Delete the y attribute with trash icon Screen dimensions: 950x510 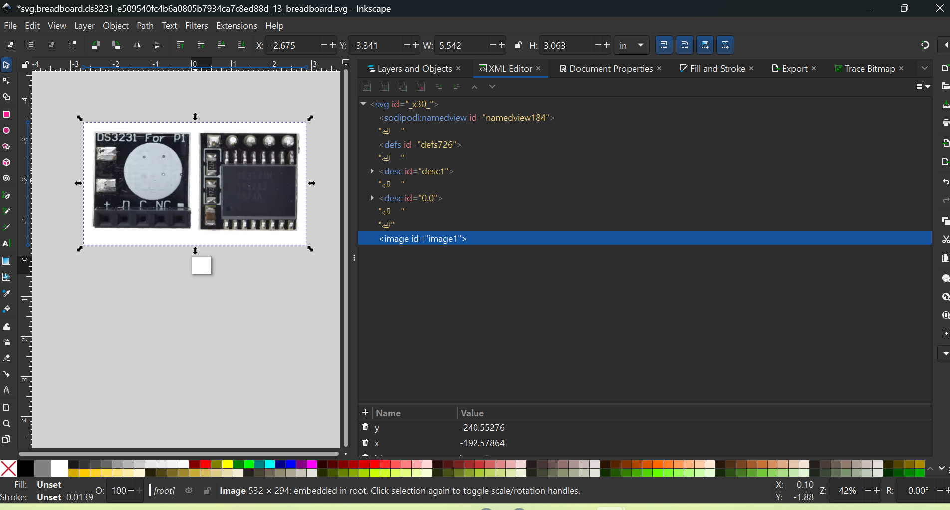pos(365,427)
